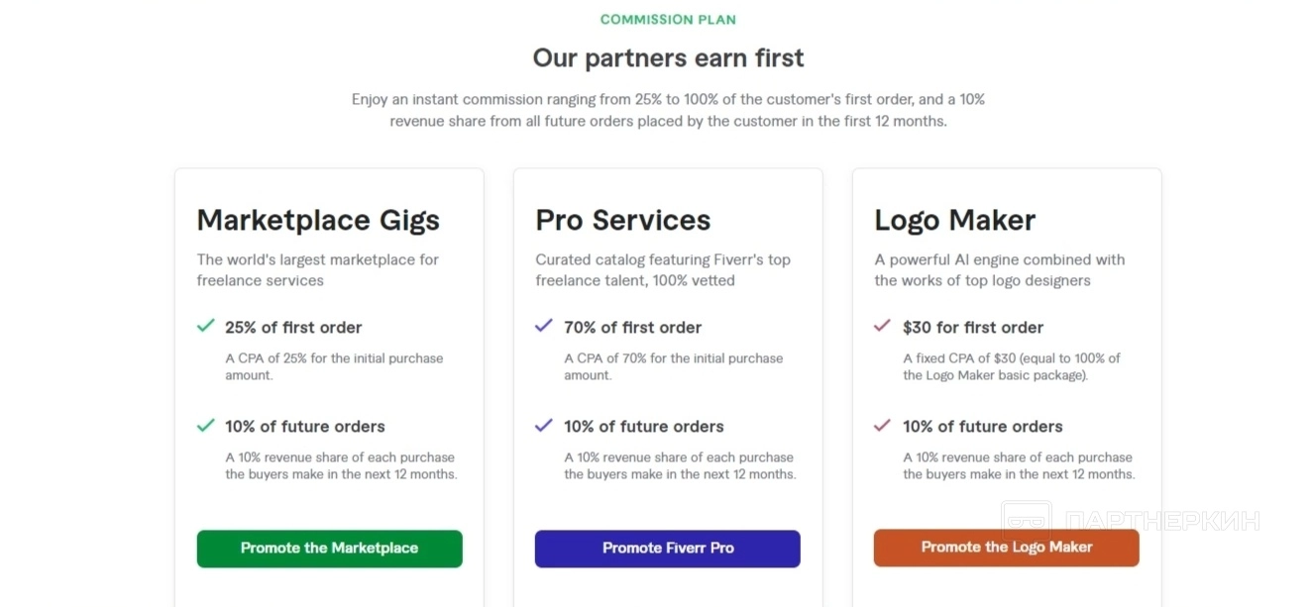Click purple checkmark beside 70% of first order
This screenshot has height=607, width=1311.
(x=544, y=326)
